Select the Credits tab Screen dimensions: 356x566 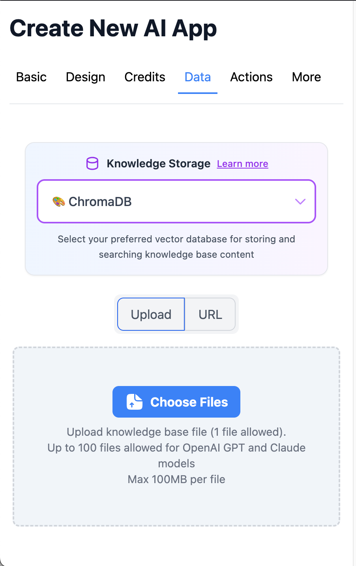[x=145, y=77]
